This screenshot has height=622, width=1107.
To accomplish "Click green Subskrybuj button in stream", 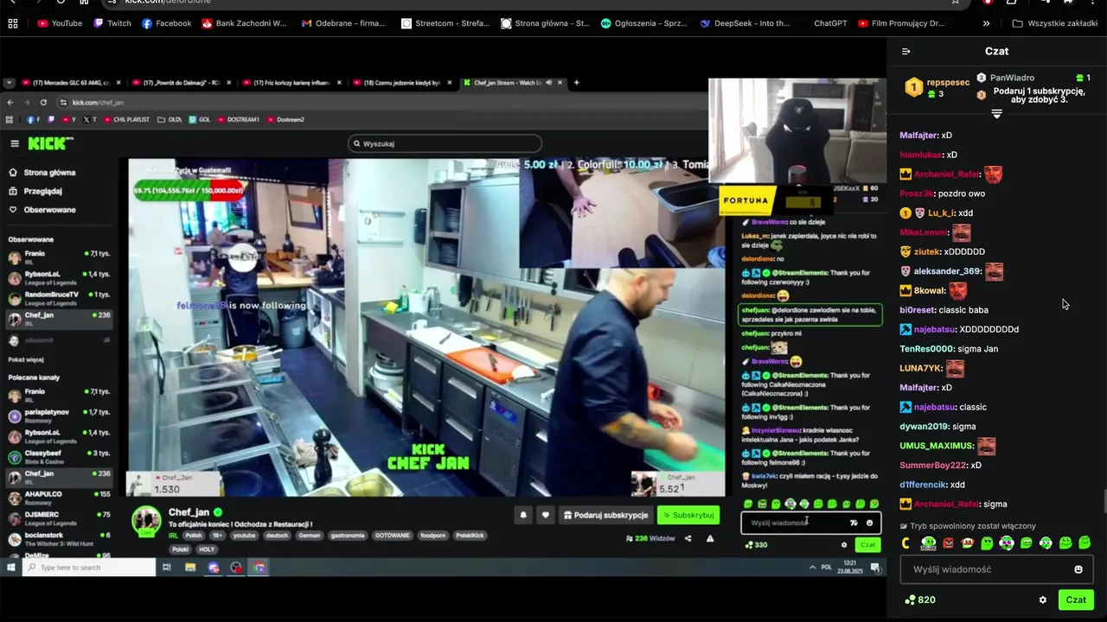I will (688, 515).
